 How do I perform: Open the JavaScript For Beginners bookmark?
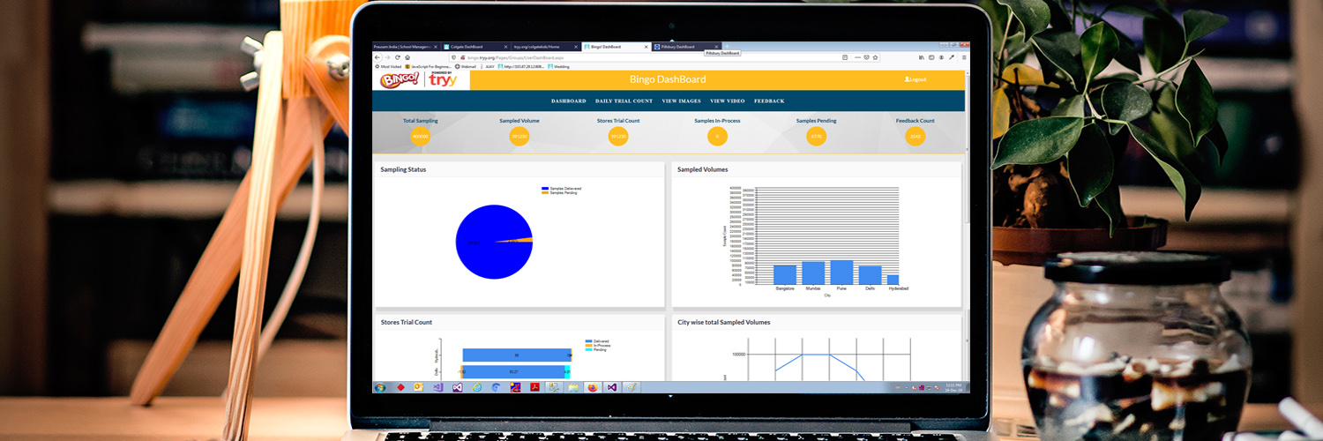(x=429, y=66)
